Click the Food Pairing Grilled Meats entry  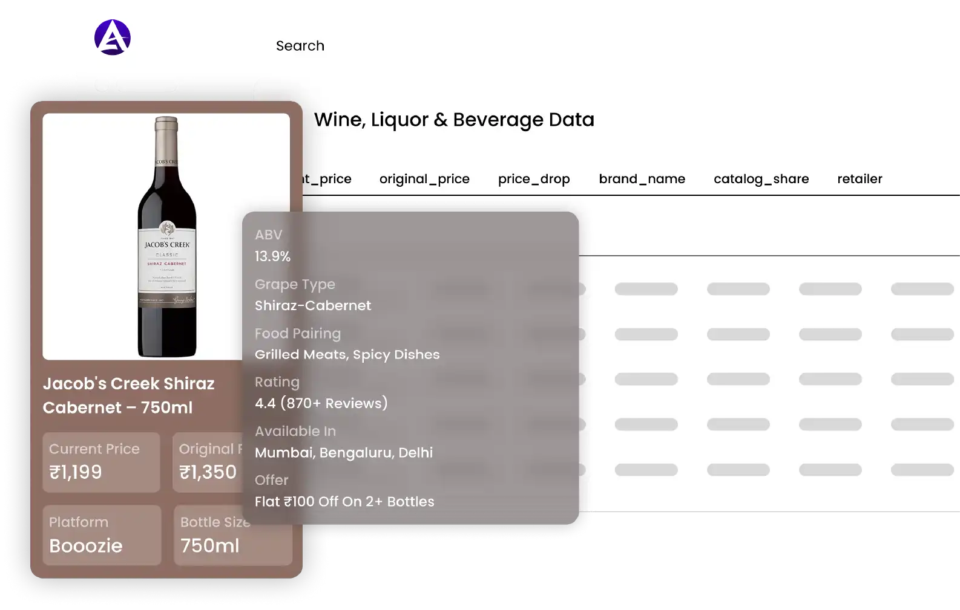347,344
